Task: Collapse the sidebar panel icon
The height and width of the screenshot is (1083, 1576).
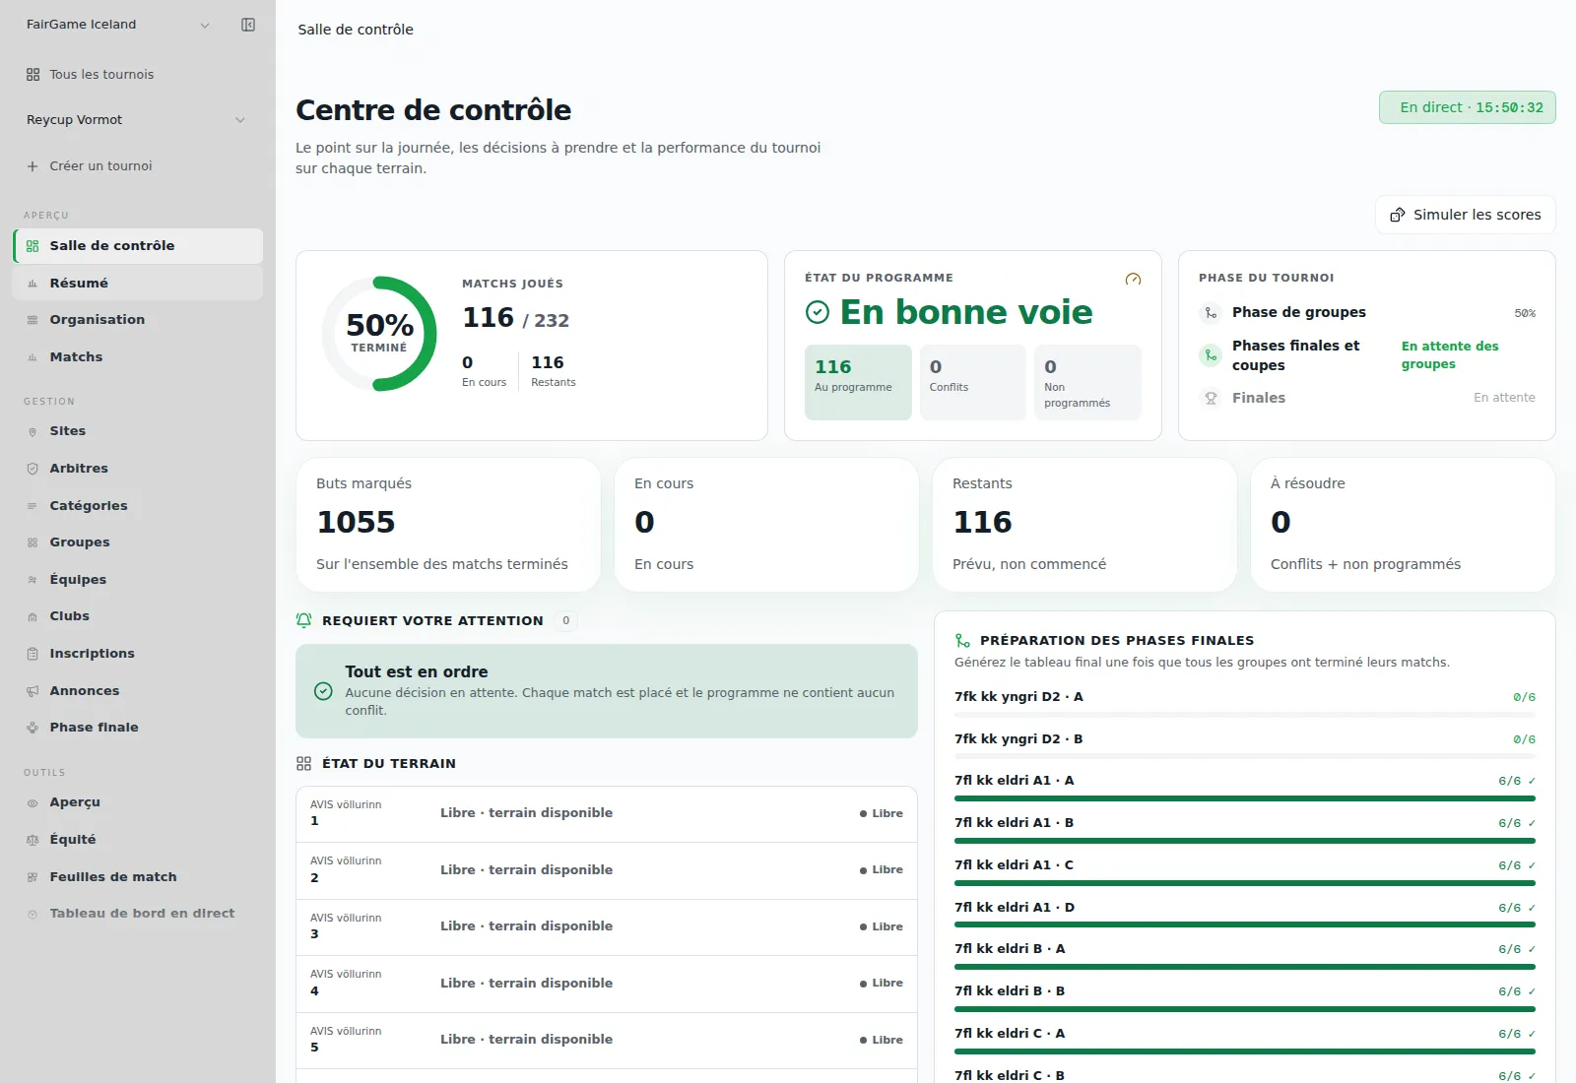Action: tap(248, 25)
